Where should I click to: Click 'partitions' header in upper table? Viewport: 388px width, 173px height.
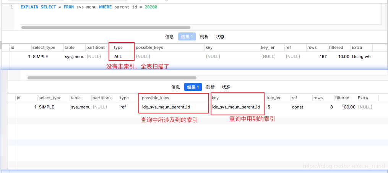tap(96, 47)
